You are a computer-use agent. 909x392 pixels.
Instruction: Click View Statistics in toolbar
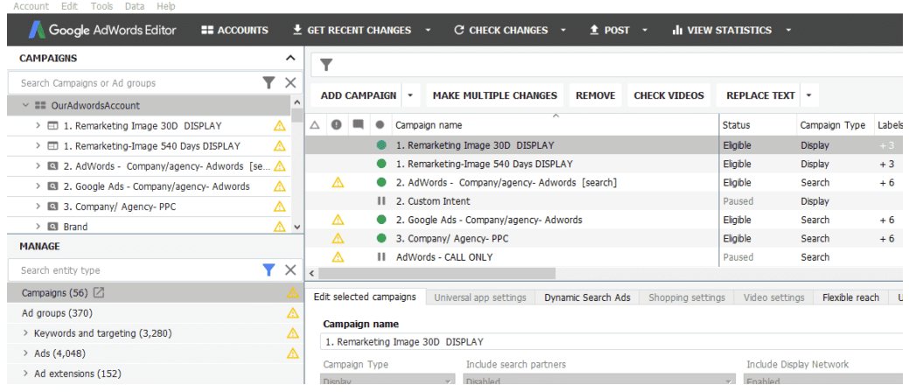[722, 30]
